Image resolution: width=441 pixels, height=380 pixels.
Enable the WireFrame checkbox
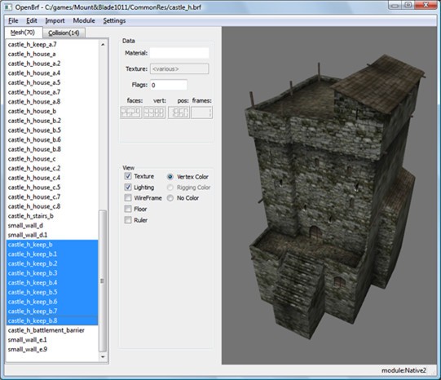128,198
